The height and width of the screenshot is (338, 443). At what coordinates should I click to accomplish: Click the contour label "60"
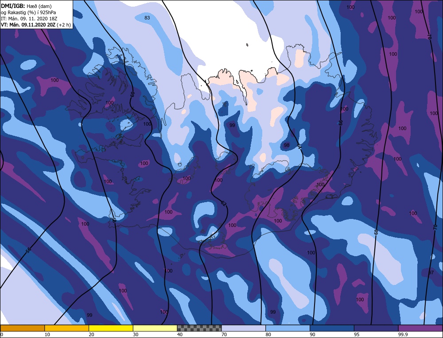coord(132,95)
